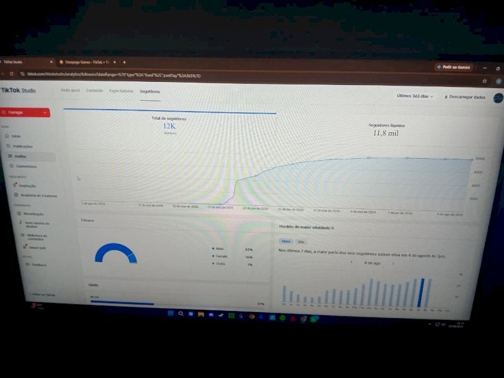This screenshot has height=378, width=504.
Task: Open the Feedback sidebar item
Action: point(36,265)
